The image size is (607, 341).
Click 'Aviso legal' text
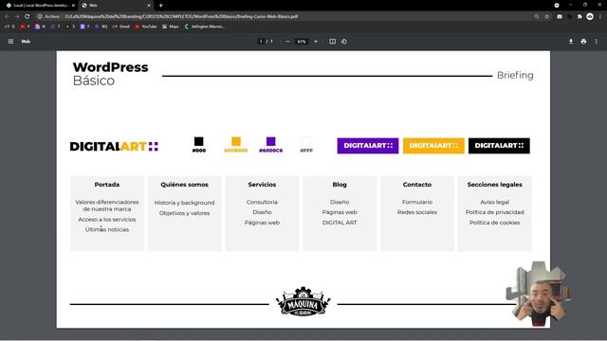click(x=495, y=202)
